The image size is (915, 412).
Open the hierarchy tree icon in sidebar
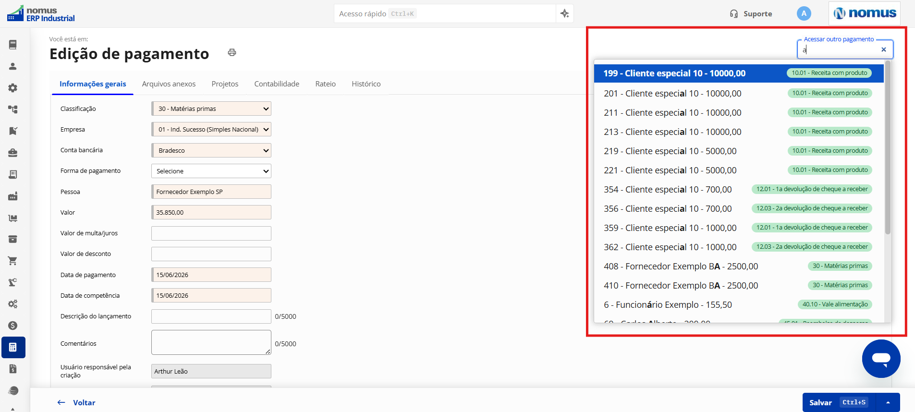click(x=13, y=109)
